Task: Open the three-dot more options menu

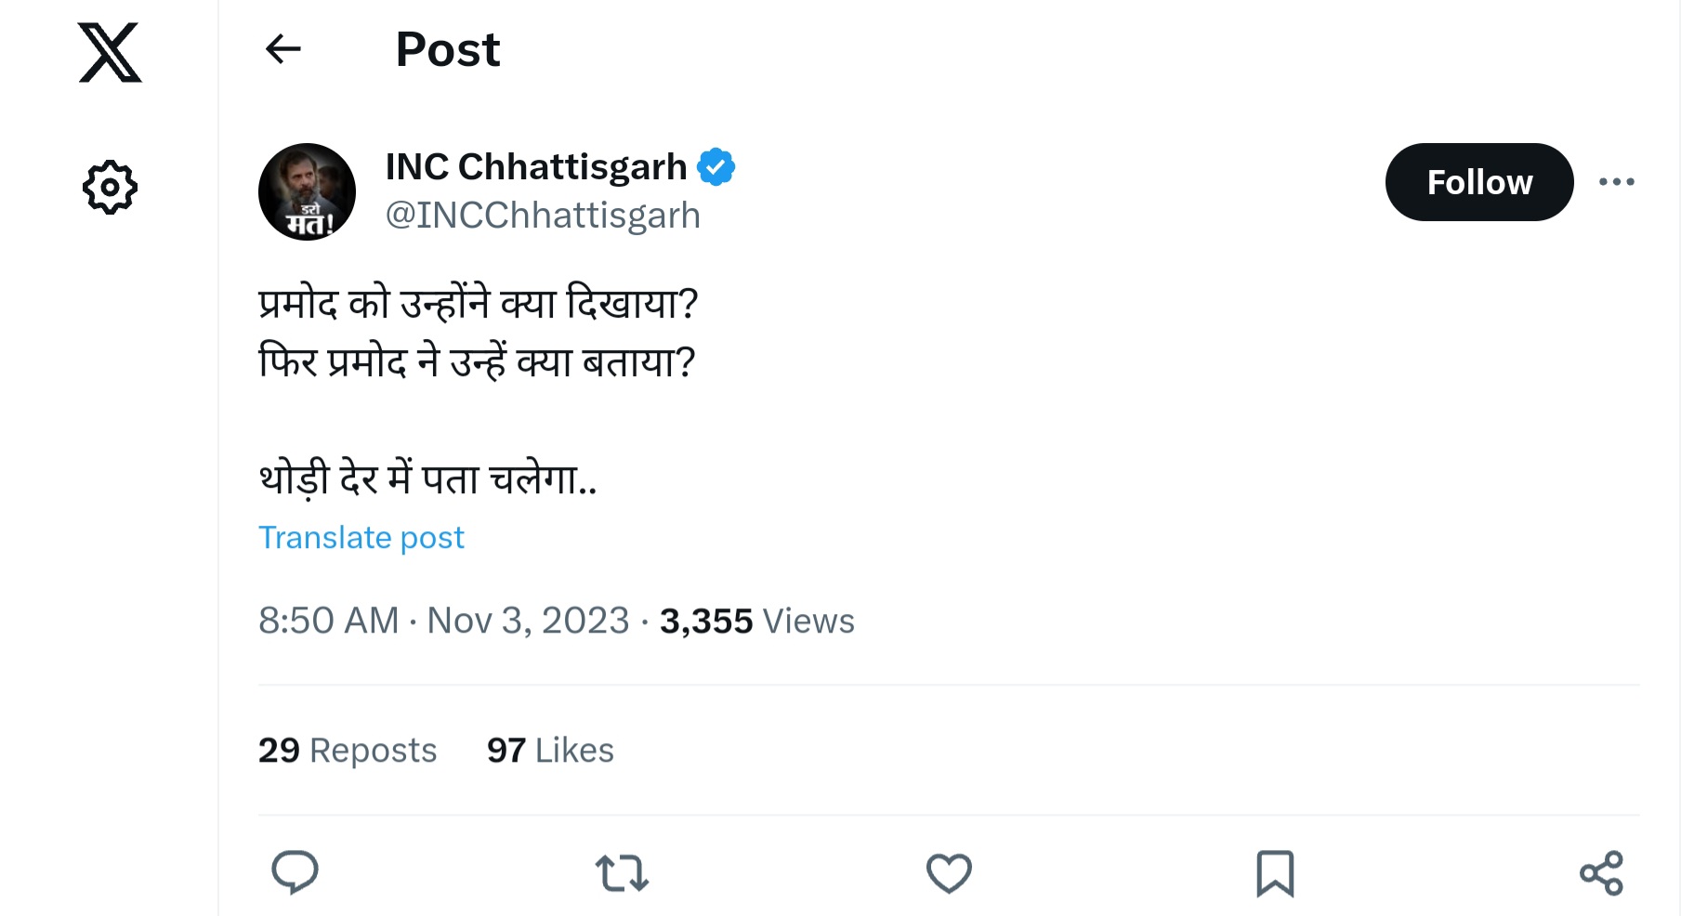Action: point(1616,182)
